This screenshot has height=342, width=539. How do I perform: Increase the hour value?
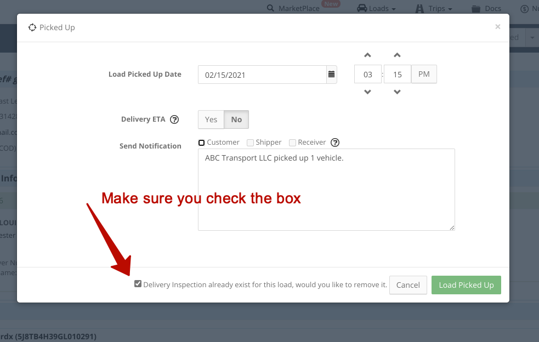click(367, 55)
